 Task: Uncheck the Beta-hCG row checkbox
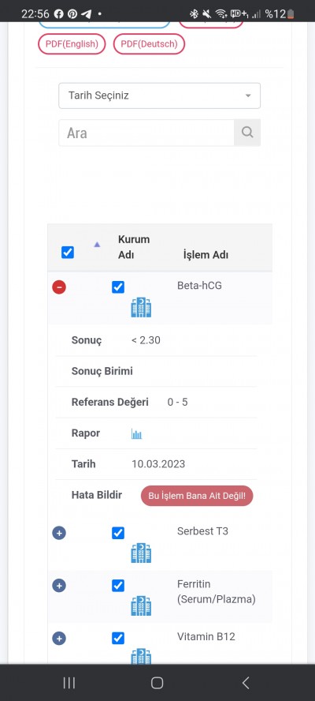coord(118,287)
